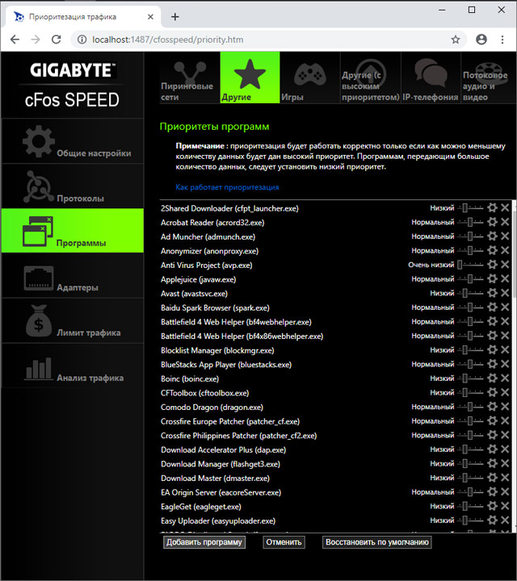Open gear settings for EA Origin Server
Image resolution: width=517 pixels, height=581 pixels.
(x=492, y=491)
